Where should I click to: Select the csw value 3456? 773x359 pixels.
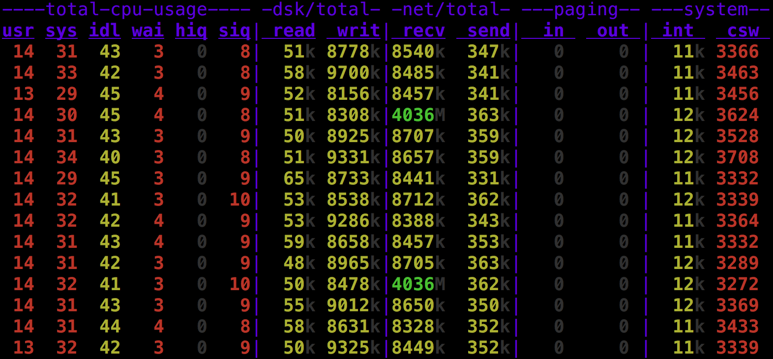738,94
